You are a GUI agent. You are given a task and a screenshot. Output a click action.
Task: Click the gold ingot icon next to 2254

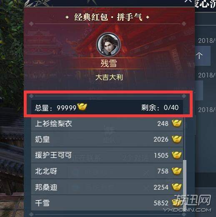coord(177,187)
